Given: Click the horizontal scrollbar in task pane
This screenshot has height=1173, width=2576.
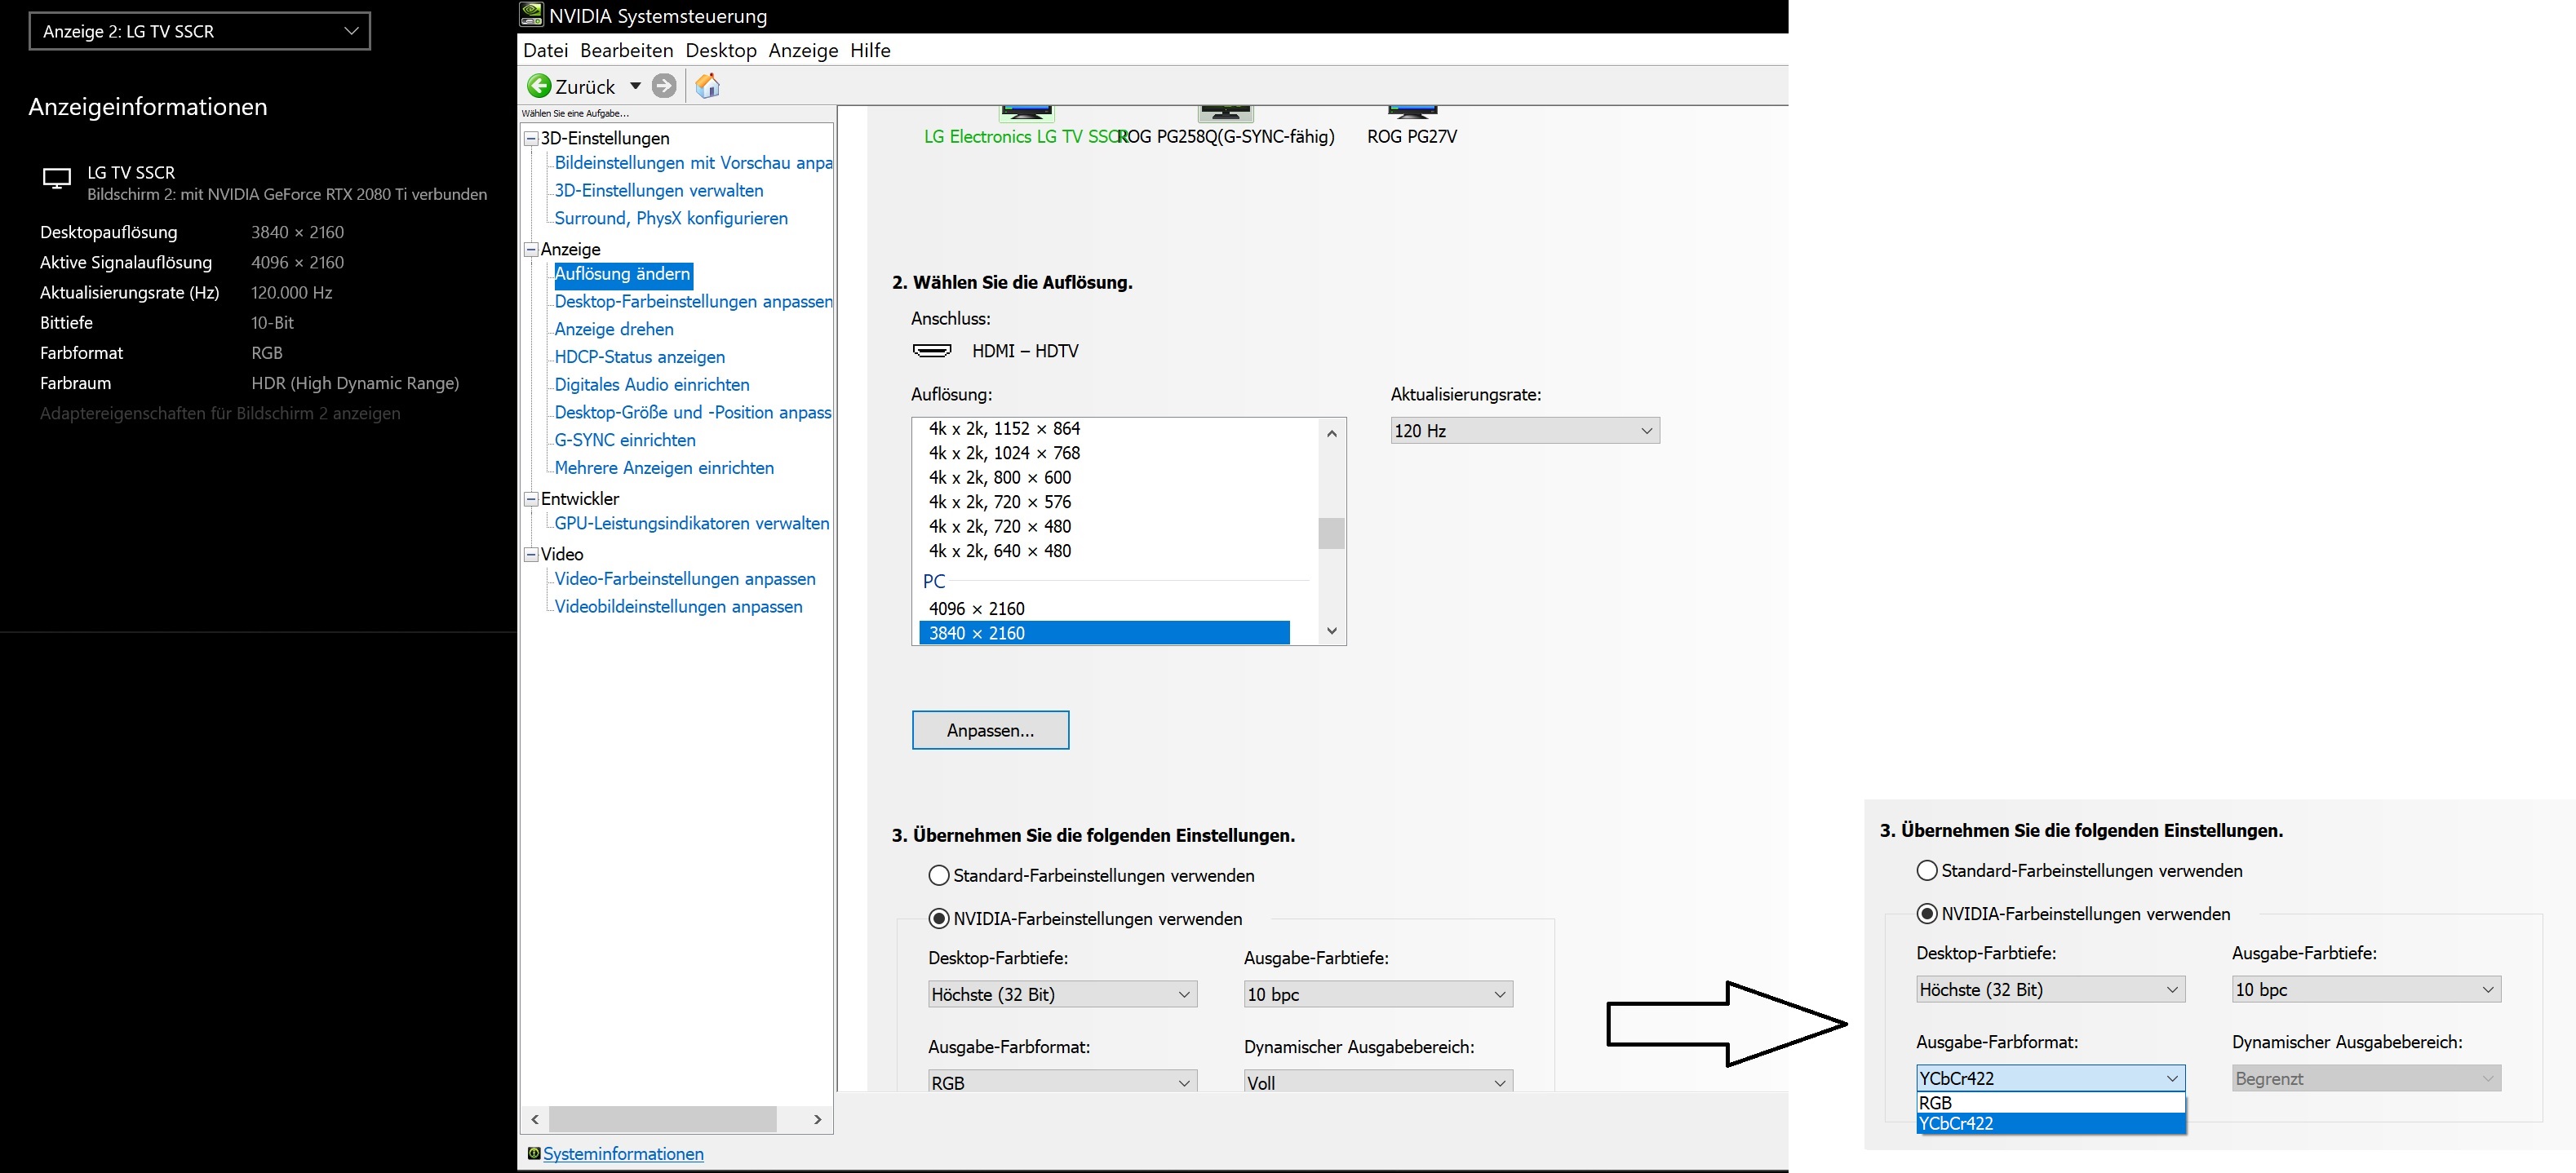Looking at the screenshot, I should tap(663, 1118).
